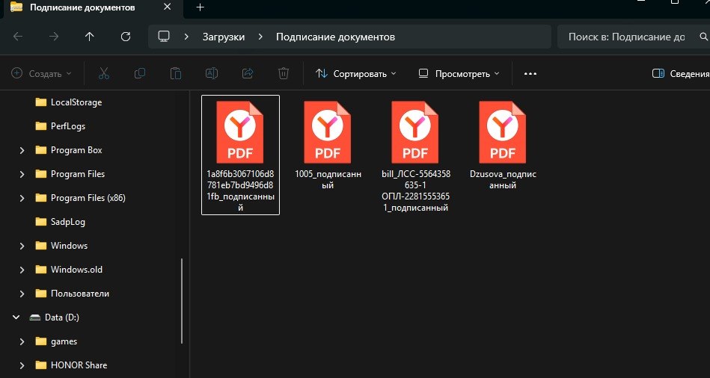Screen dimensions: 710x378
Task: Select the Dzusova_подписанный PDF file
Action: pyautogui.click(x=503, y=145)
